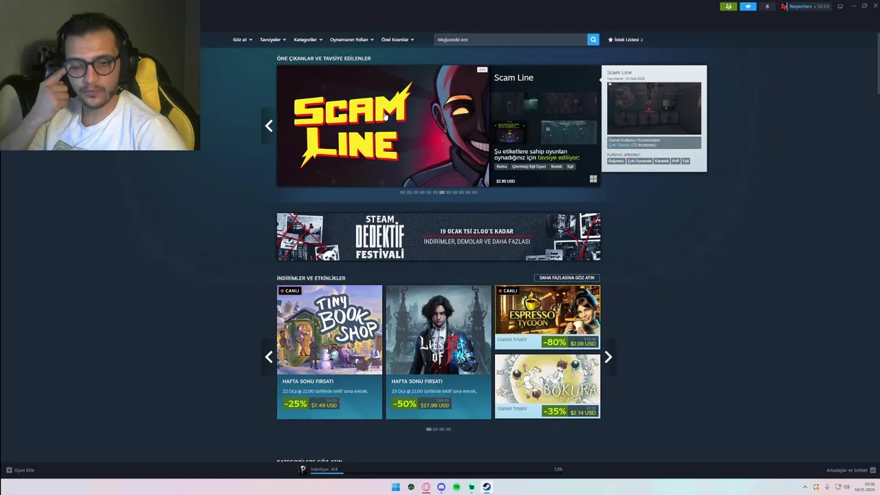Open the Xbox app in the taskbar
This screenshot has height=495, width=880.
pyautogui.click(x=411, y=487)
